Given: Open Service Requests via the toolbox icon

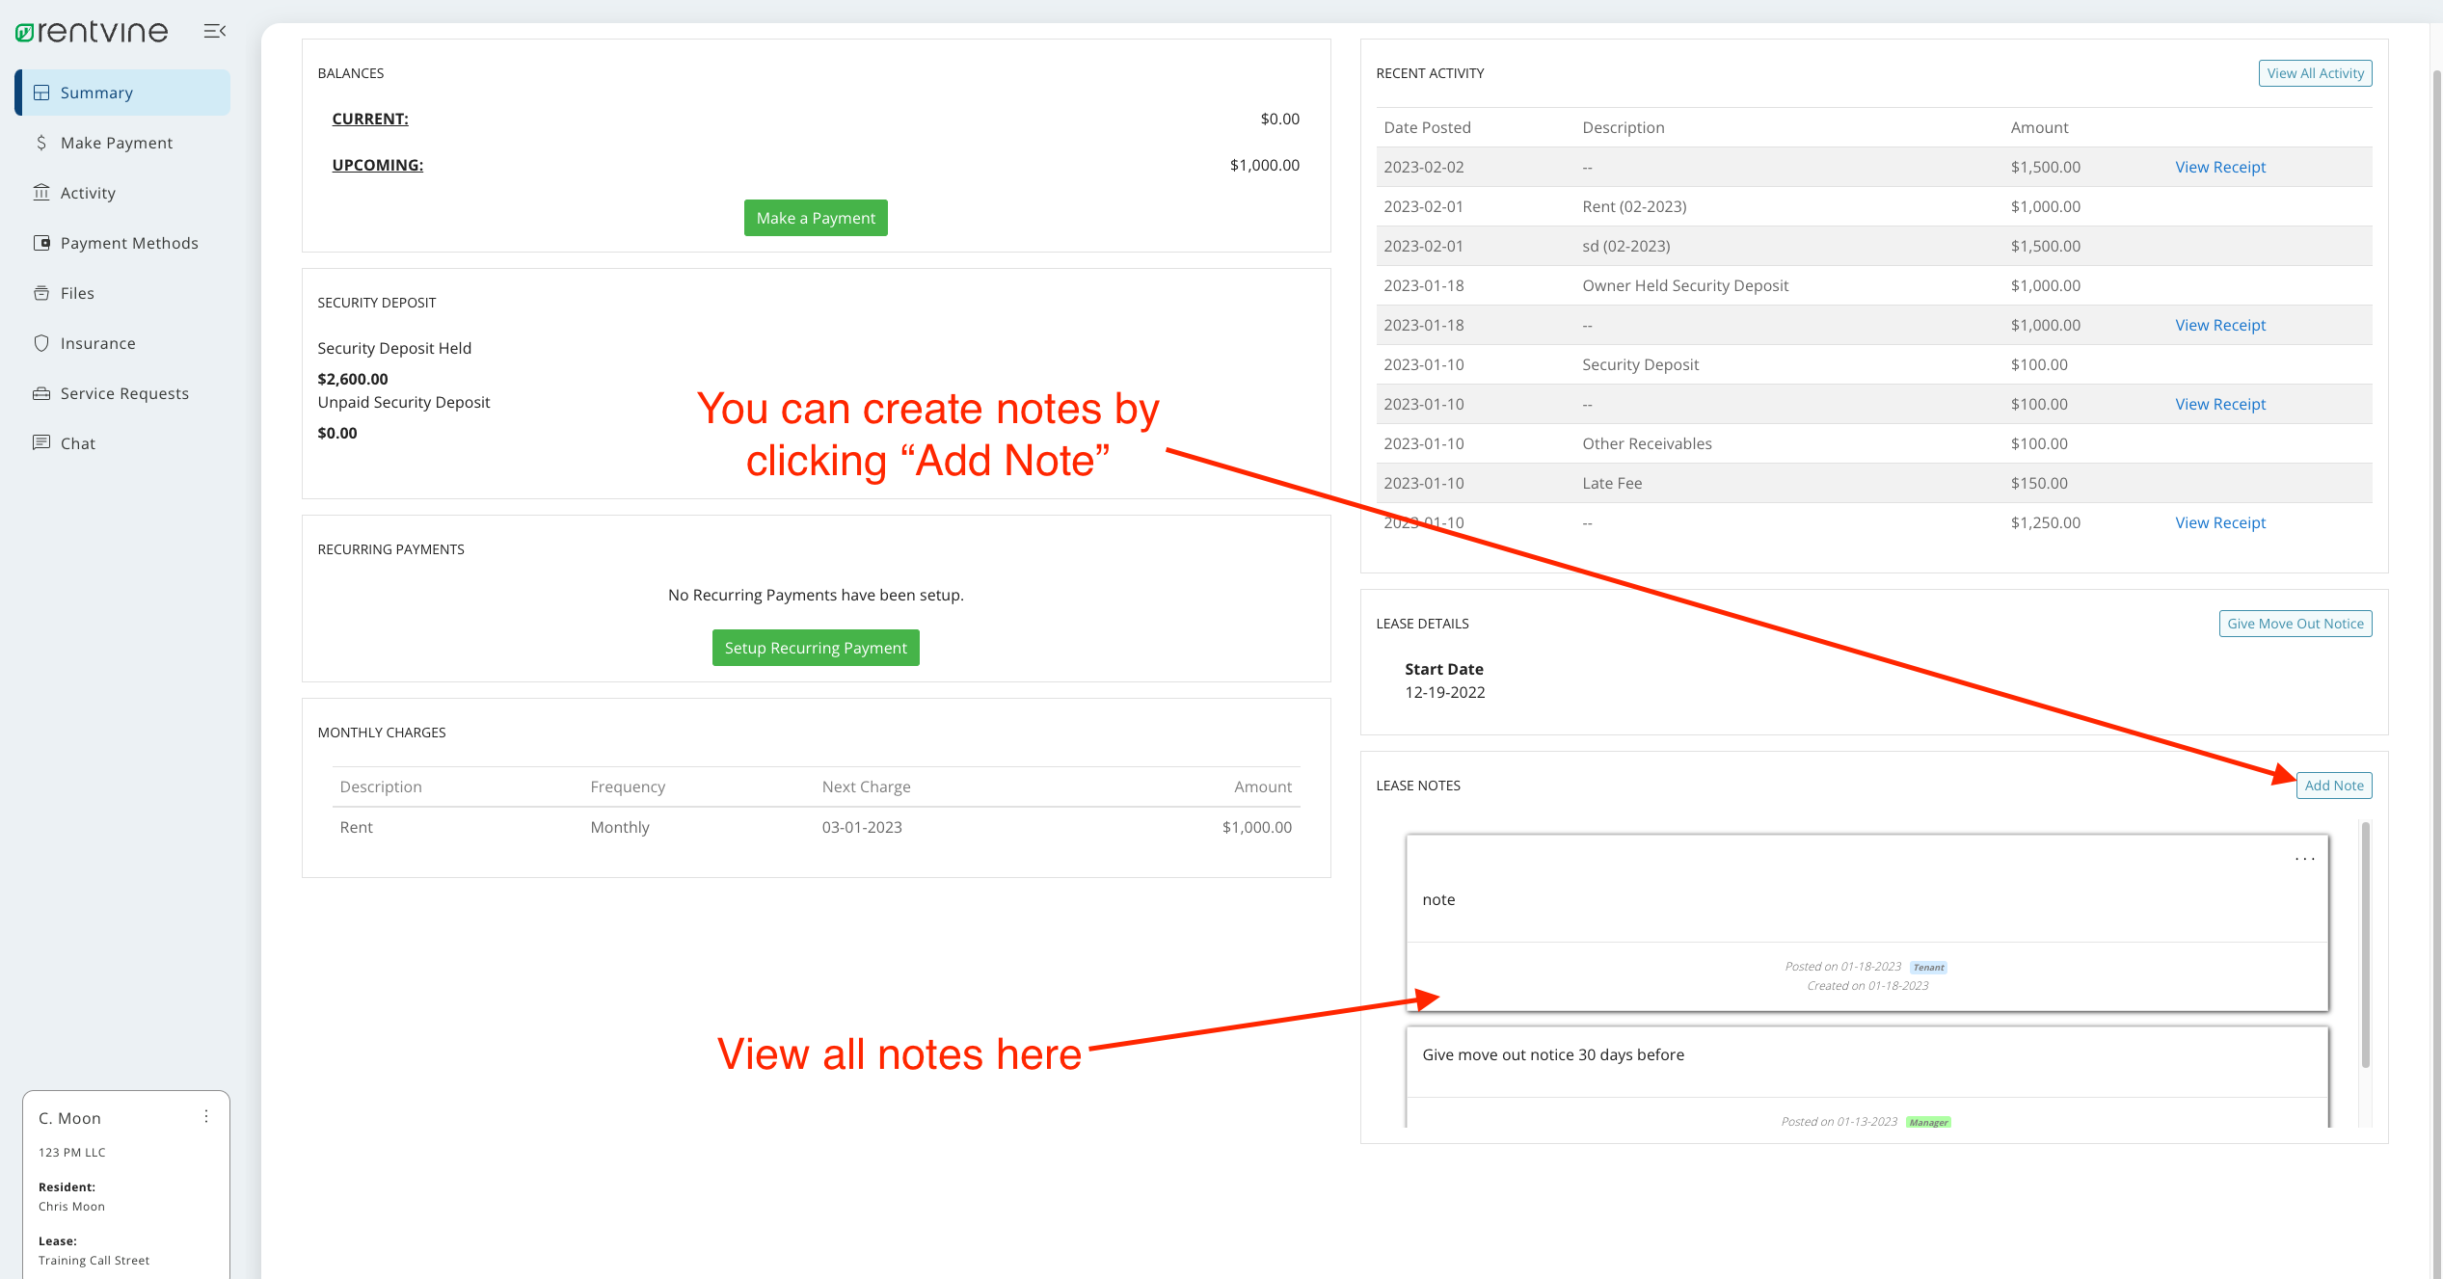Looking at the screenshot, I should click(x=41, y=393).
